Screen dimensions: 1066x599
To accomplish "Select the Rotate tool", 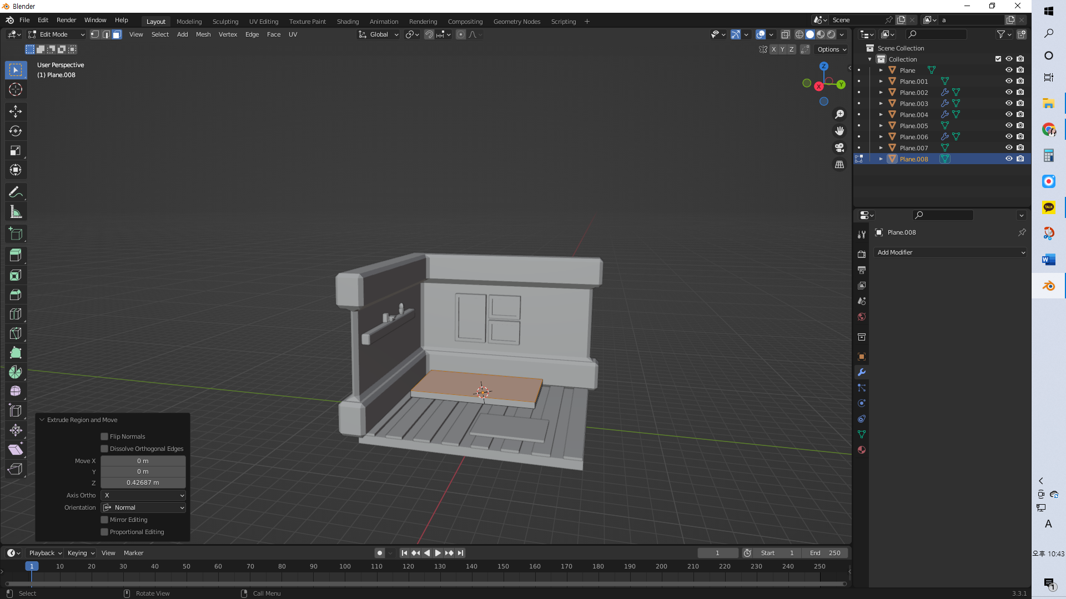I will [x=16, y=131].
